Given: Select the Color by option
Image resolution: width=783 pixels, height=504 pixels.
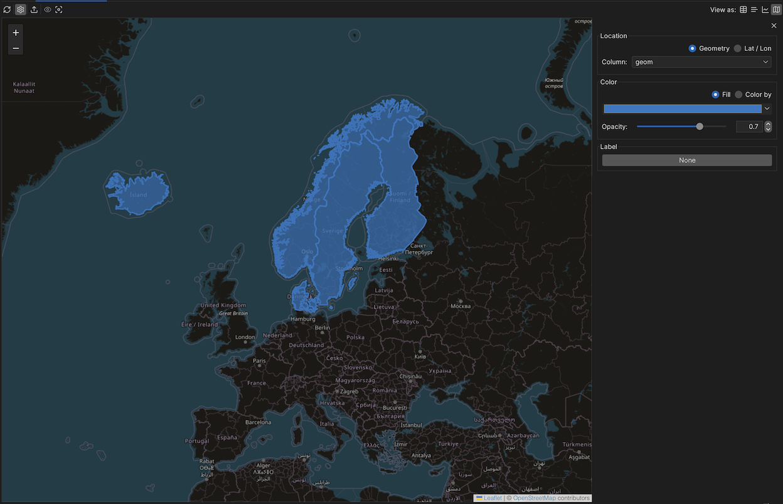Looking at the screenshot, I should pos(753,95).
